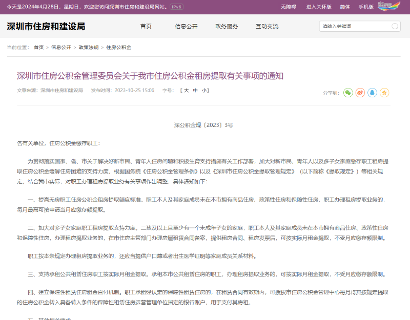Switch to 进入关怀版 mode

[x=319, y=7]
